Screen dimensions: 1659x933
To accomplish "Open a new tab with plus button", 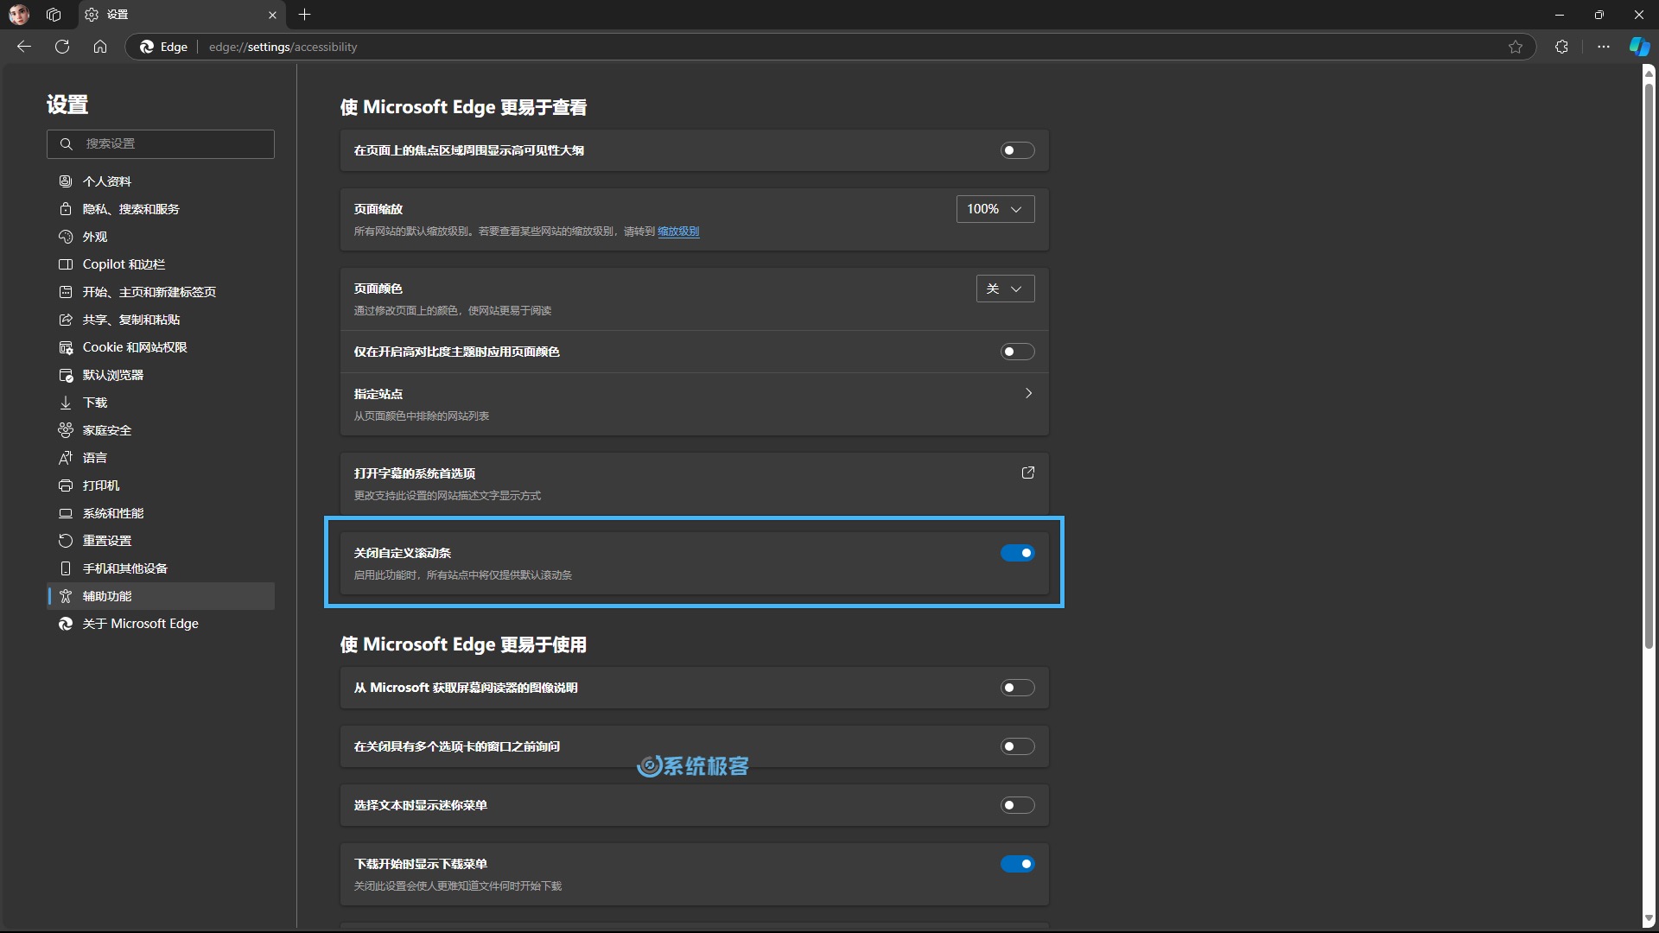I will 304,15.
